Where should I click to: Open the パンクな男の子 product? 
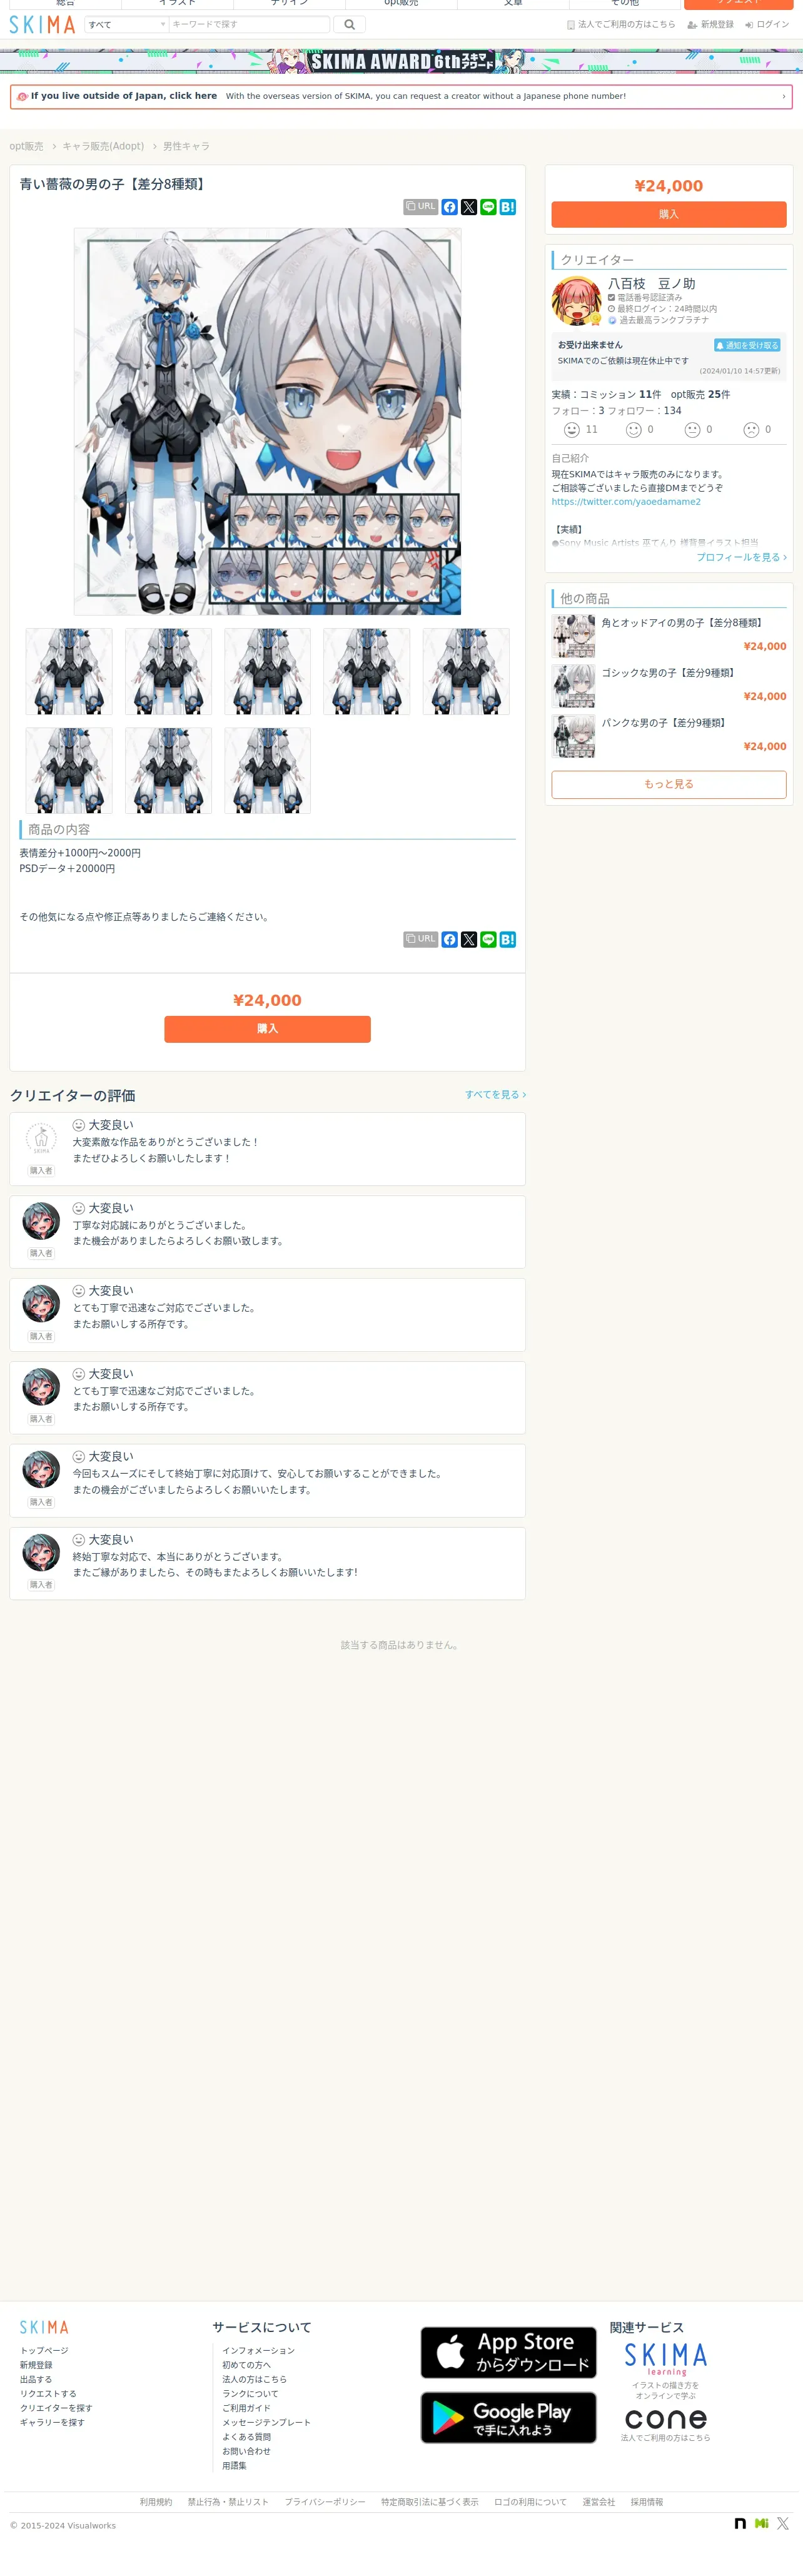[x=669, y=736]
